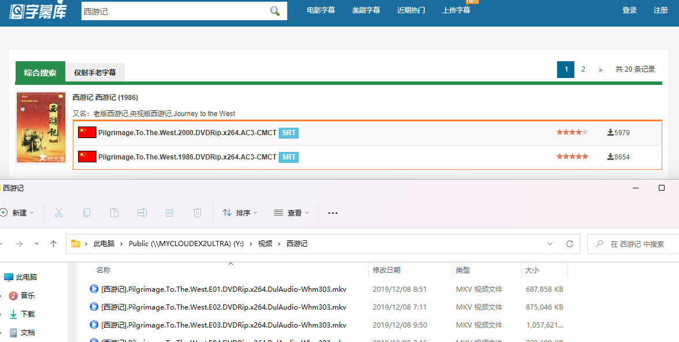
Task: Click 西游记 segment in the address path
Action: click(x=297, y=244)
